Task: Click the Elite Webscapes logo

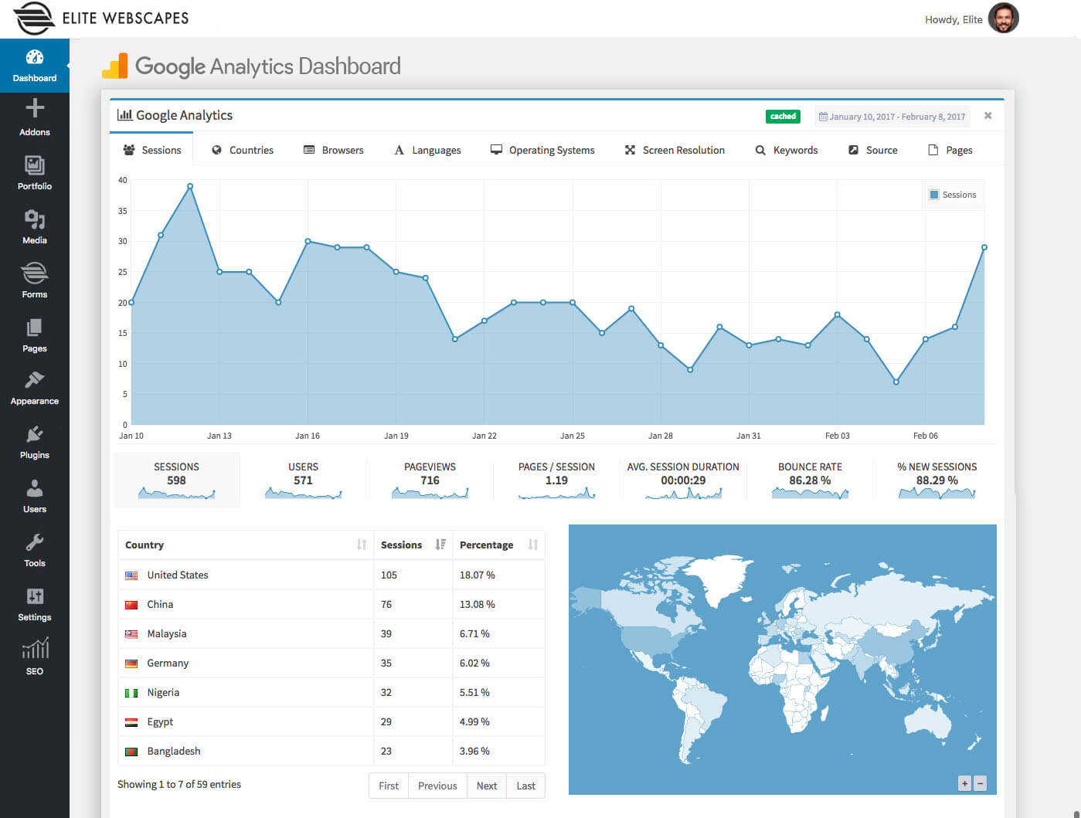Action: pos(101,19)
